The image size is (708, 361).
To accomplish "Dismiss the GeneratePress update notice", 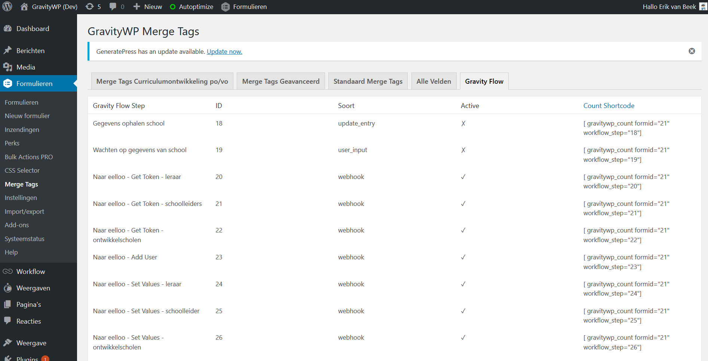I will click(692, 51).
